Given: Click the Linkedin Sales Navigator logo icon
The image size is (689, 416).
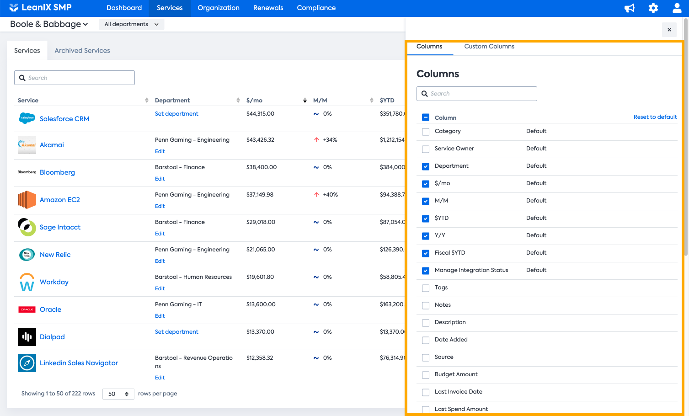Looking at the screenshot, I should 27,363.
